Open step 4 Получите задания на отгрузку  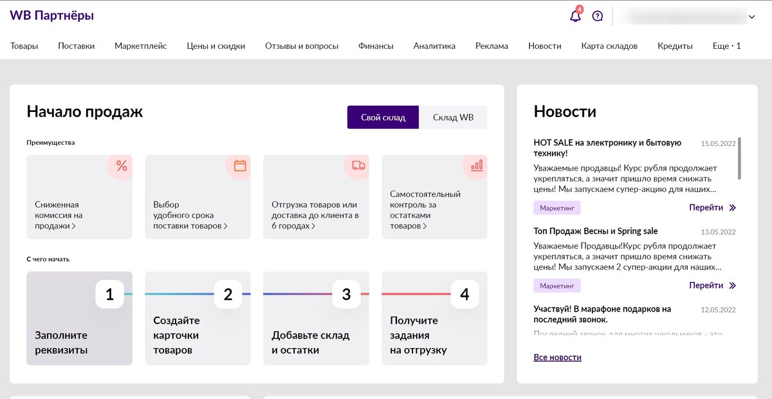pos(435,319)
